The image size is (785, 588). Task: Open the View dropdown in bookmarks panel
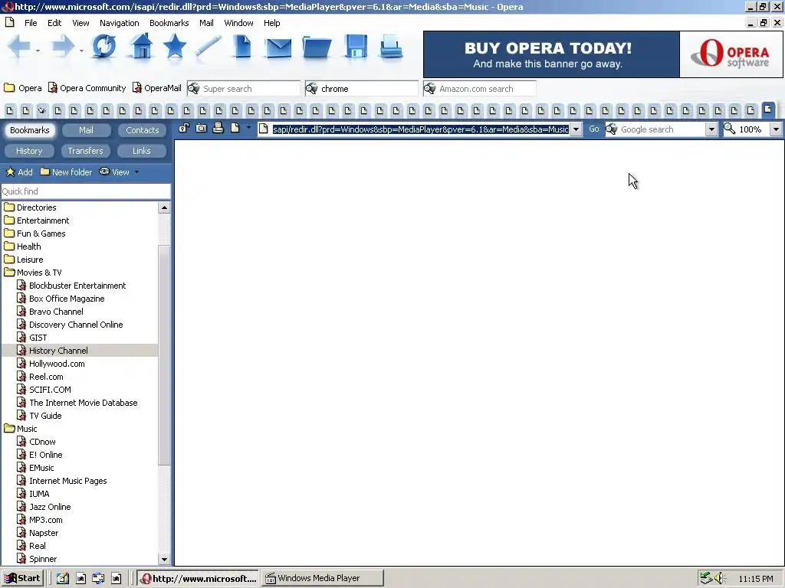point(136,172)
